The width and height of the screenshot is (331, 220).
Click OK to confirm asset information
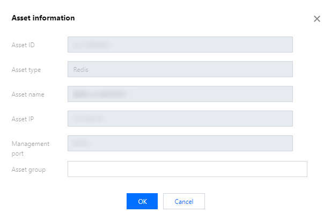142,201
